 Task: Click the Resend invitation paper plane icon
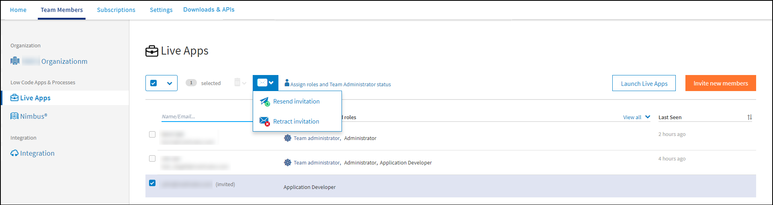point(264,101)
